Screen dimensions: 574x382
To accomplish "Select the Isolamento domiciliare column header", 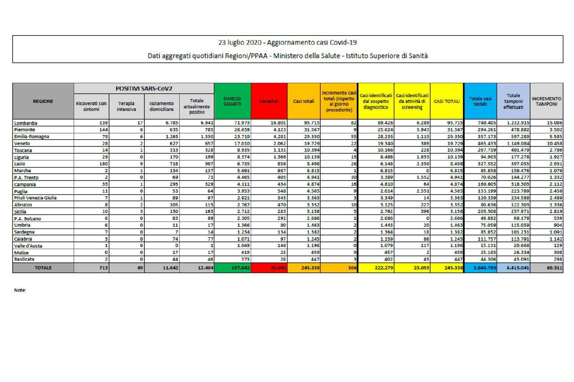I will tap(161, 107).
